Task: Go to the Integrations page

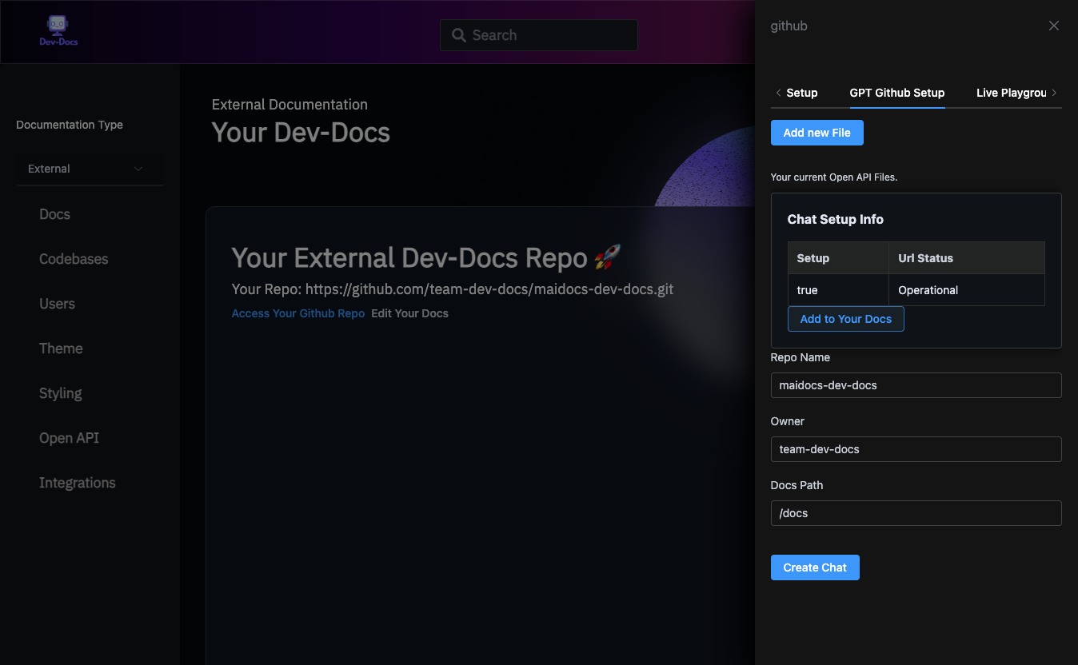Action: click(x=77, y=483)
